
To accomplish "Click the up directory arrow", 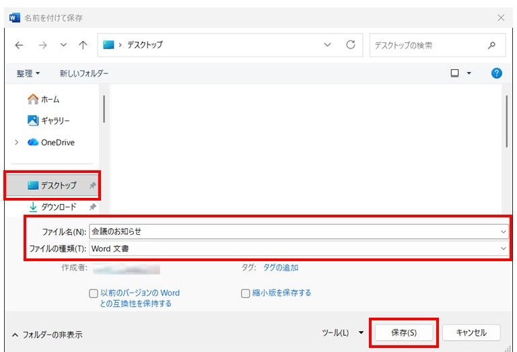I will pyautogui.click(x=83, y=45).
